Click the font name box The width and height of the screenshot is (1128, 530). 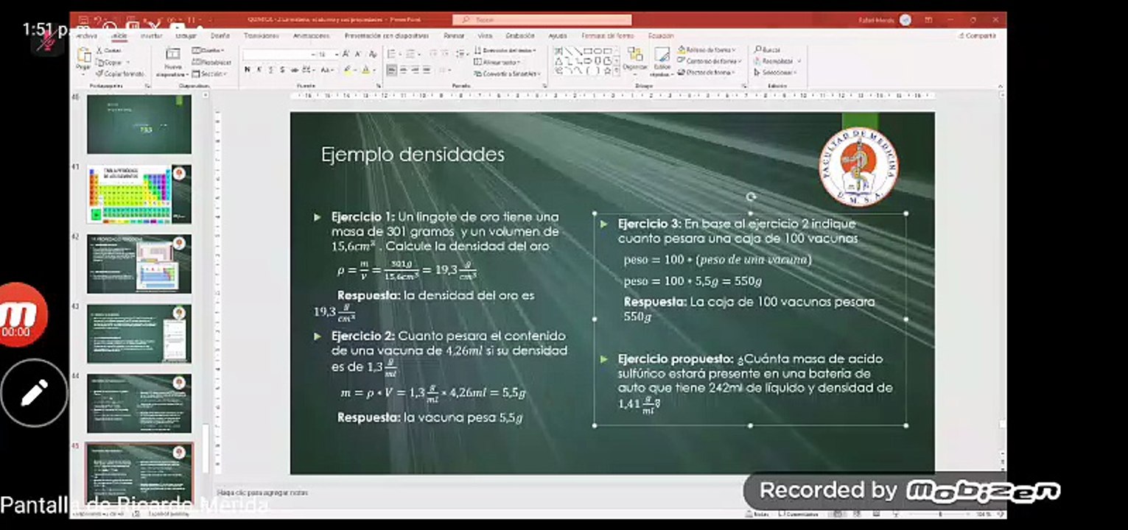[278, 54]
